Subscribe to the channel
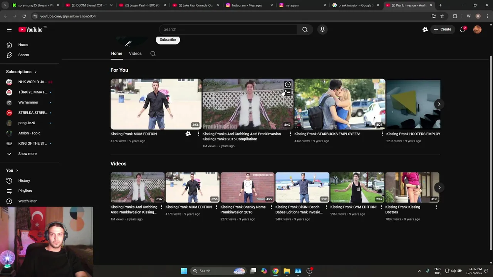493x277 pixels. point(168,40)
